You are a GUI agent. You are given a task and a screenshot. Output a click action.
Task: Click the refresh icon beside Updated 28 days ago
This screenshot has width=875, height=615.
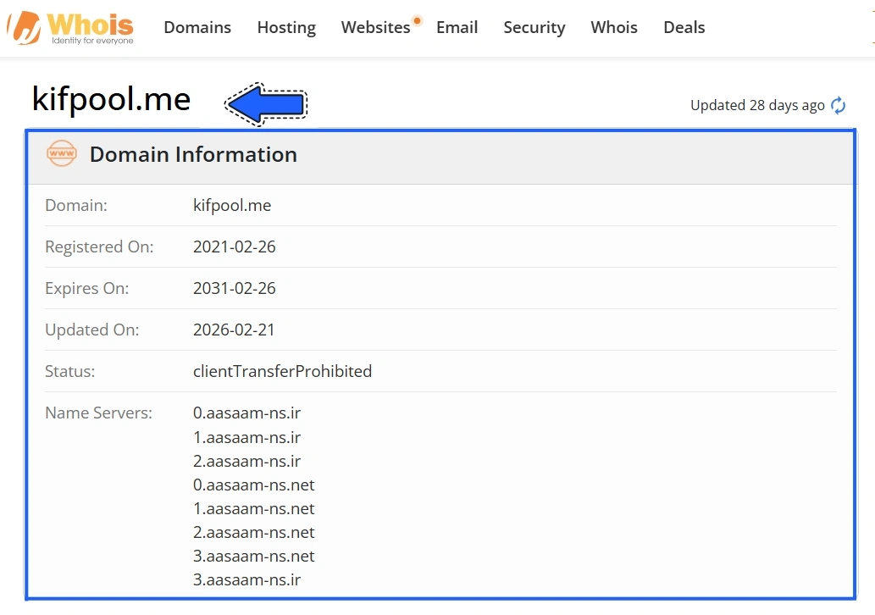pos(839,106)
